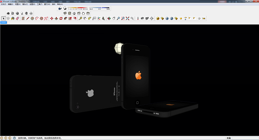Open shadow settings dialog icon
Image resolution: width=259 pixels, height=140 pixels.
pos(60,8)
